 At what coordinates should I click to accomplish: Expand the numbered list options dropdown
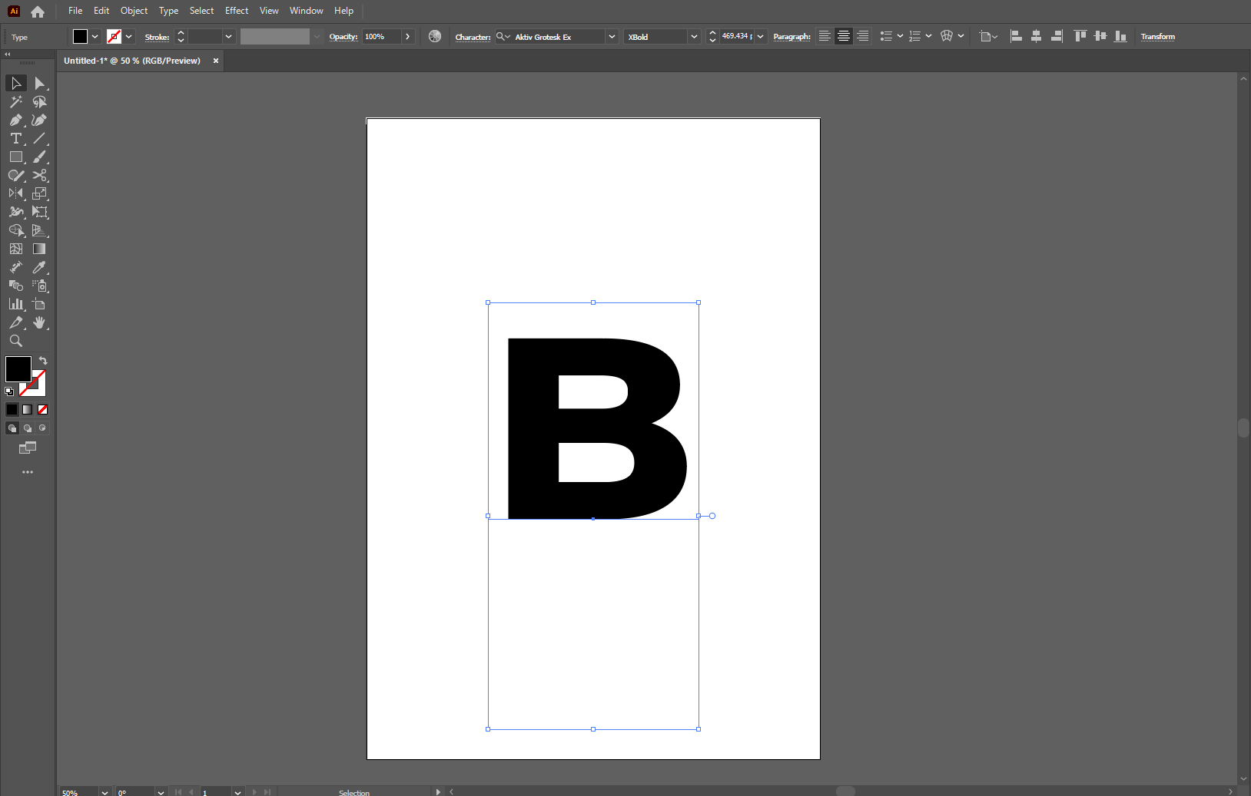[x=928, y=36]
